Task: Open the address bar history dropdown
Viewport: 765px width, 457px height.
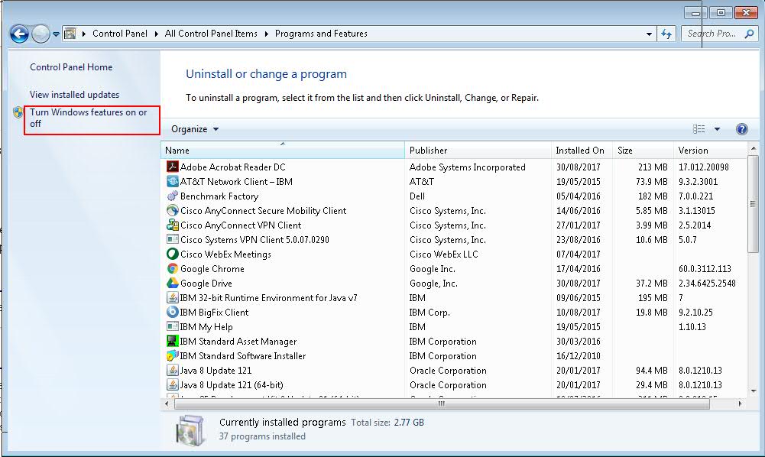Action: pyautogui.click(x=649, y=34)
